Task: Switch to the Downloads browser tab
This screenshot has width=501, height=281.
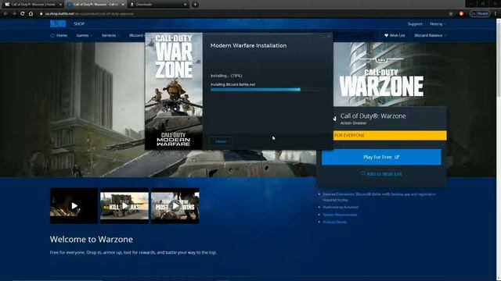Action: point(158,5)
